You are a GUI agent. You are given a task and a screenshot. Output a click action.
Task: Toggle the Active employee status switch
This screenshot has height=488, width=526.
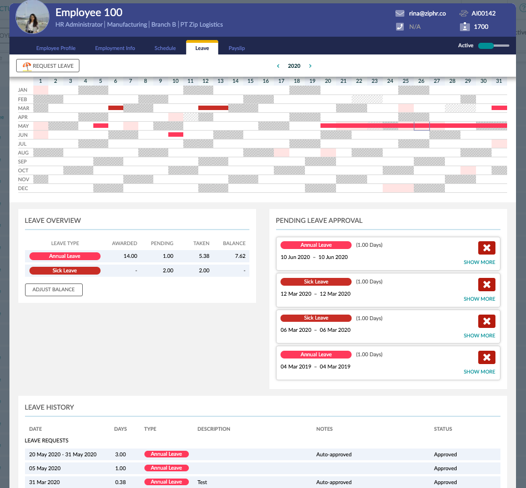(x=493, y=46)
